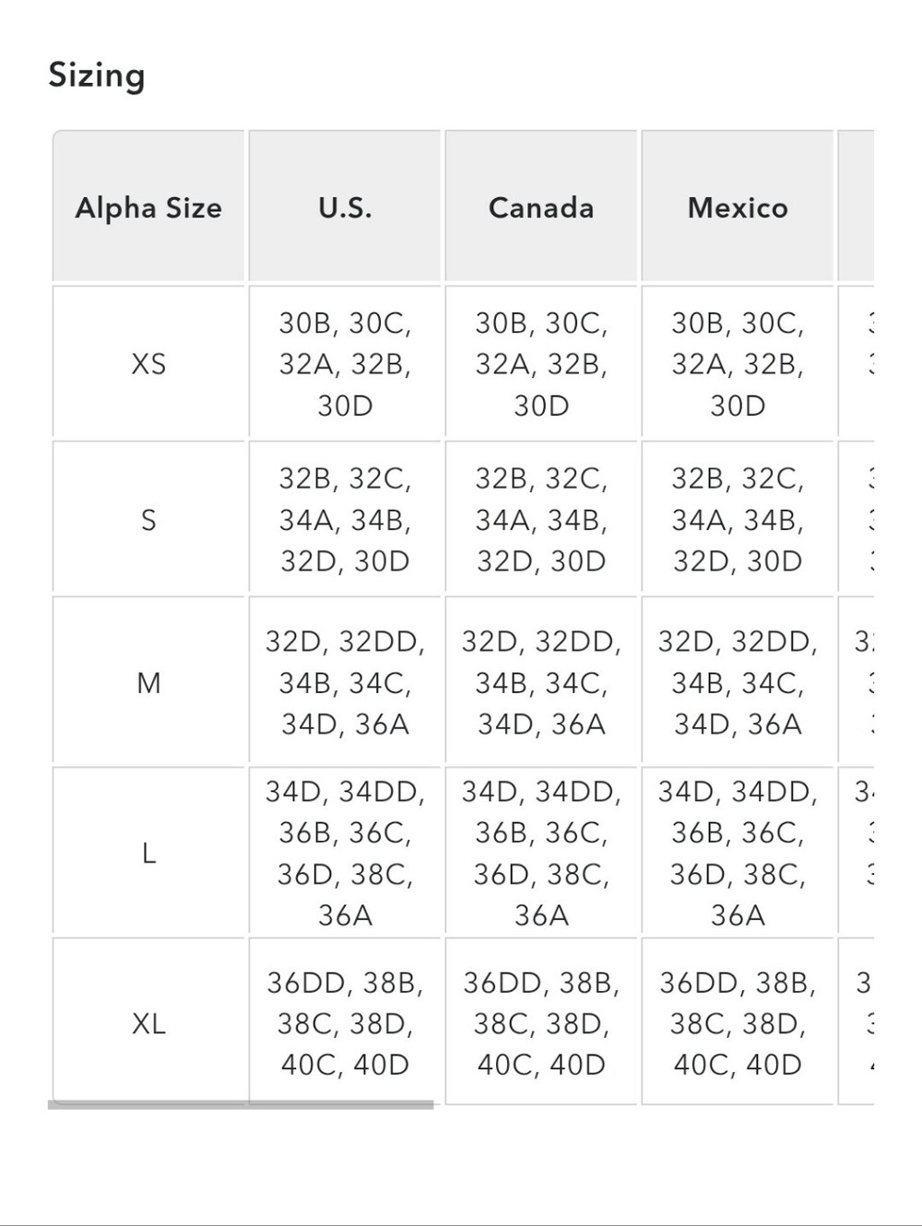Click the XL alpha size cell
Image resolution: width=922 pixels, height=1226 pixels.
(148, 1022)
